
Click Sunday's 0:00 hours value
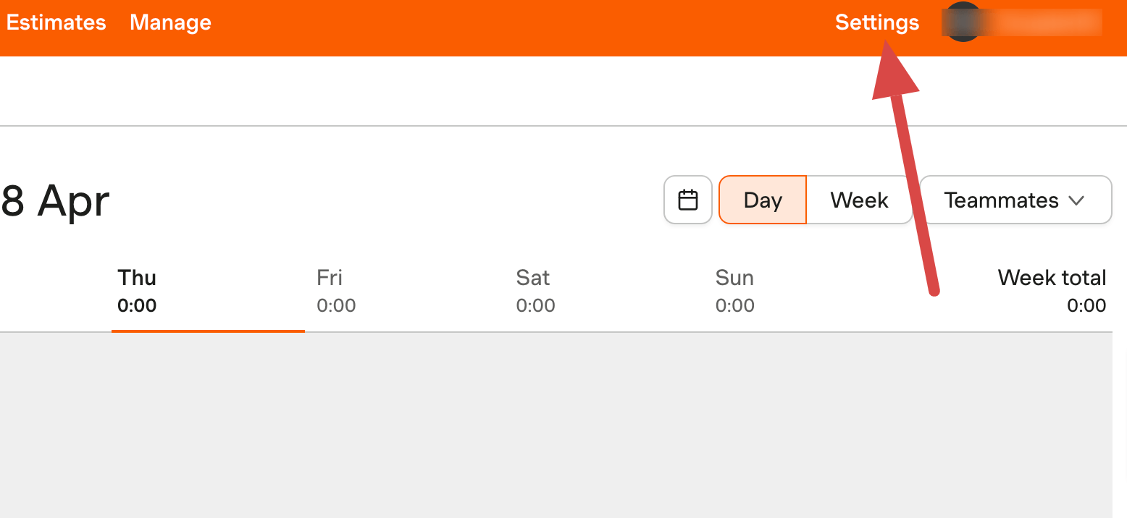pos(735,305)
